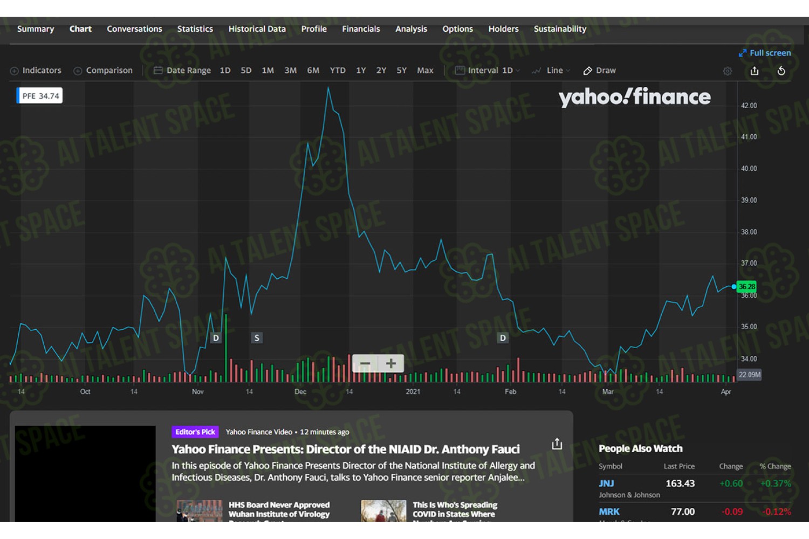Click the Comparison plus icon

78,71
